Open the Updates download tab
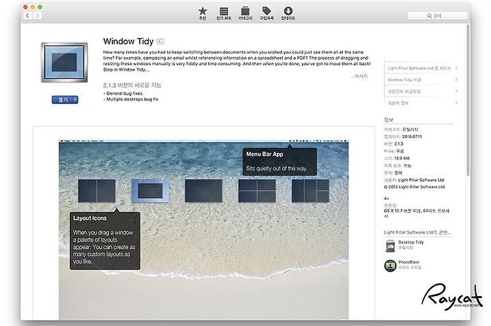This screenshot has width=491, height=326. (288, 14)
